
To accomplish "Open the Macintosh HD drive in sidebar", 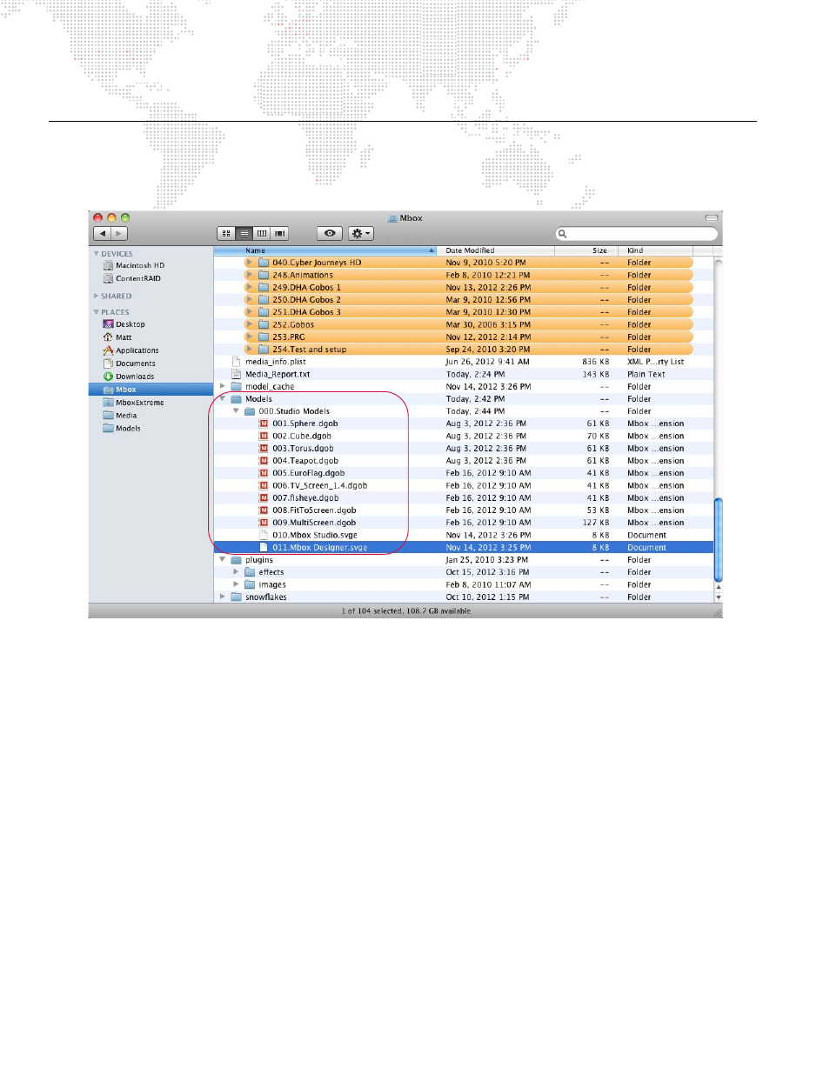I will (x=139, y=265).
